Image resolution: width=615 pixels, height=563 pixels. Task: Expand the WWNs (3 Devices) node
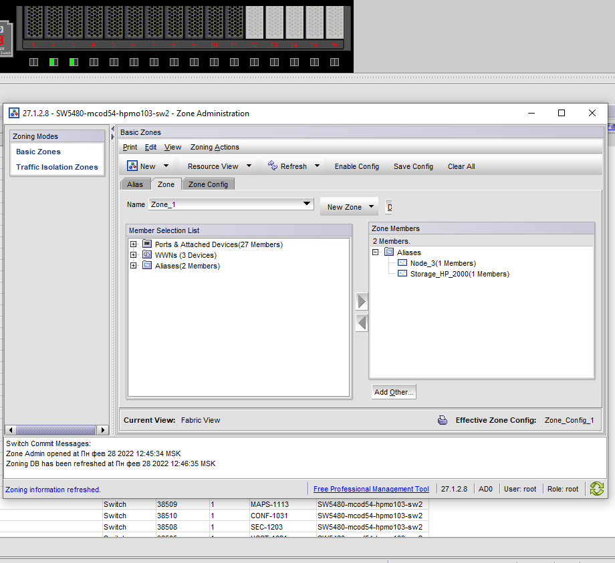tap(133, 254)
